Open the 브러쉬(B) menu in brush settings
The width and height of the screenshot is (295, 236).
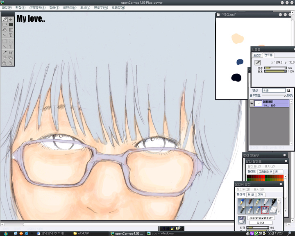[x=243, y=189]
